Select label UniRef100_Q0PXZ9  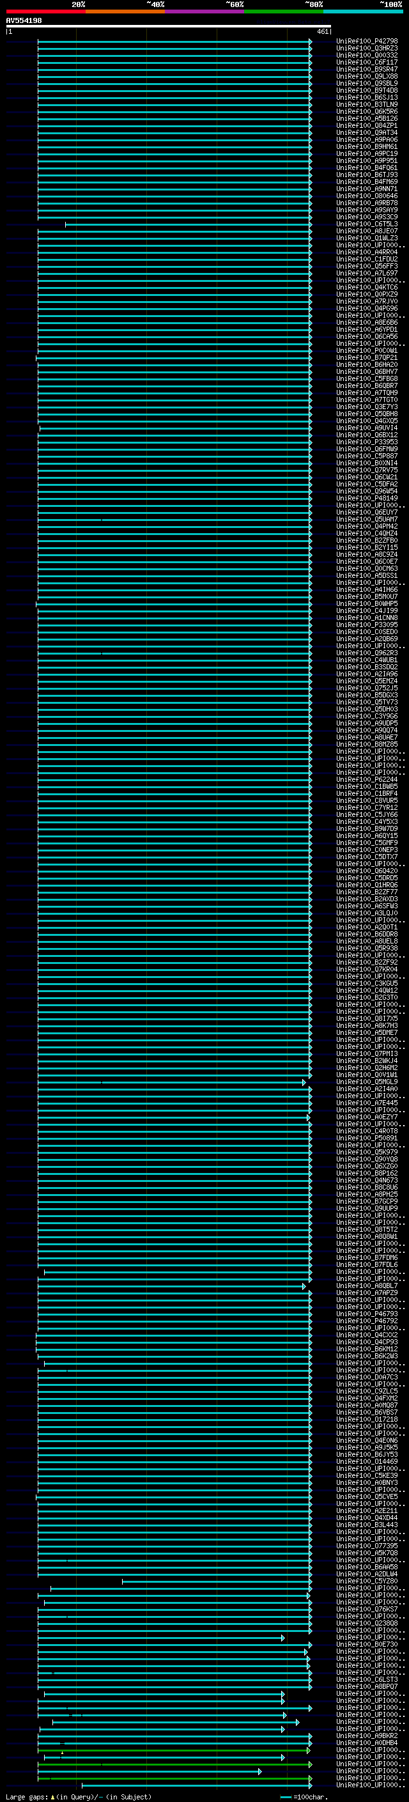point(367,295)
